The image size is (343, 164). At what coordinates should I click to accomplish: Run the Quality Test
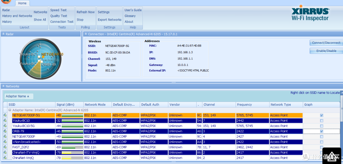click(59, 16)
